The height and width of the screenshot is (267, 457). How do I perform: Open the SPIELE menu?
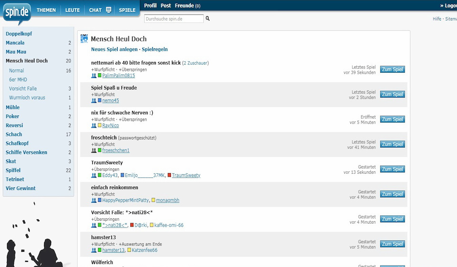(x=127, y=10)
